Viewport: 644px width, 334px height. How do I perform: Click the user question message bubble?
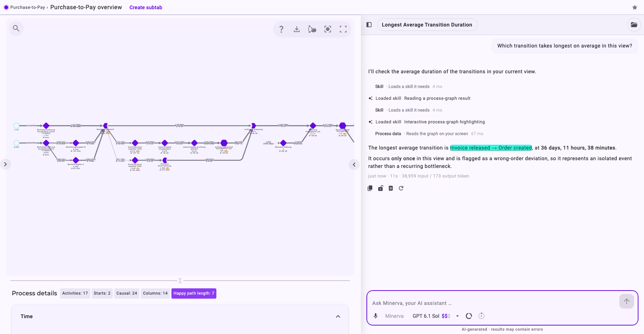pos(564,46)
